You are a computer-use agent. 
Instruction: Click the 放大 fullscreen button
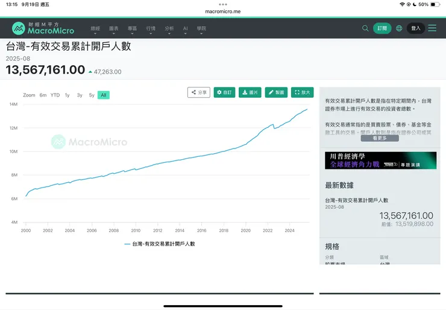pos(303,92)
